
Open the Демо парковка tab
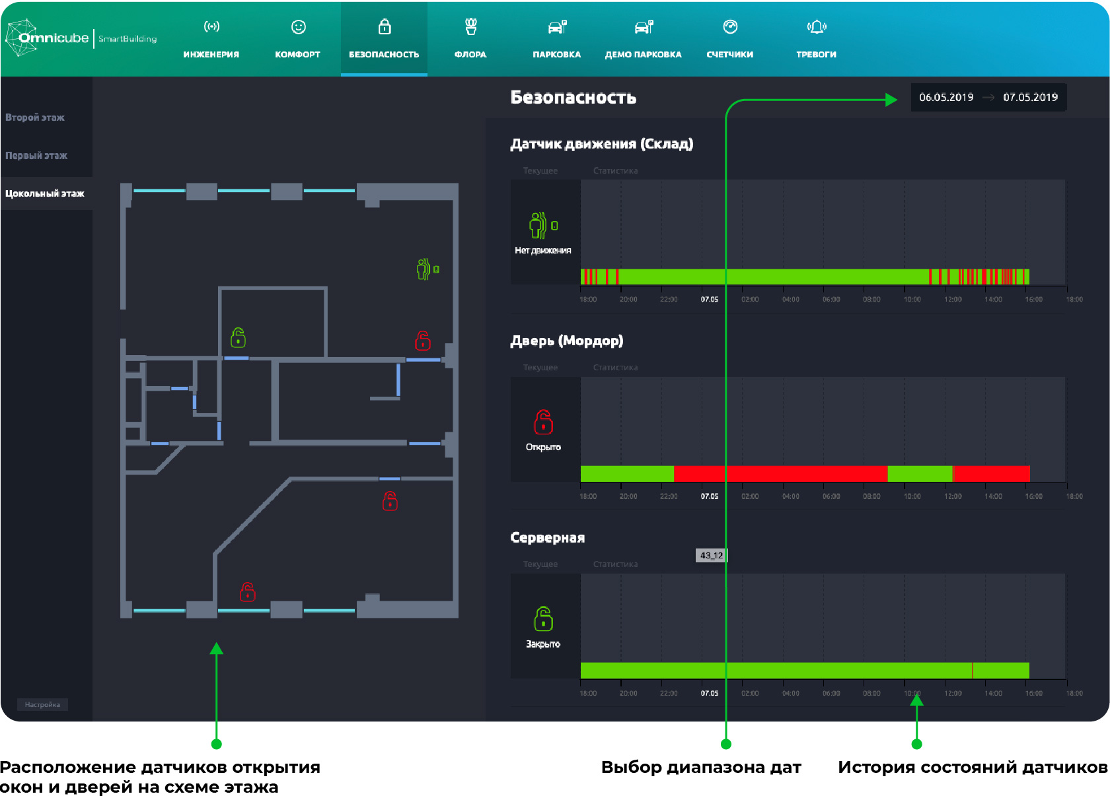pyautogui.click(x=644, y=39)
